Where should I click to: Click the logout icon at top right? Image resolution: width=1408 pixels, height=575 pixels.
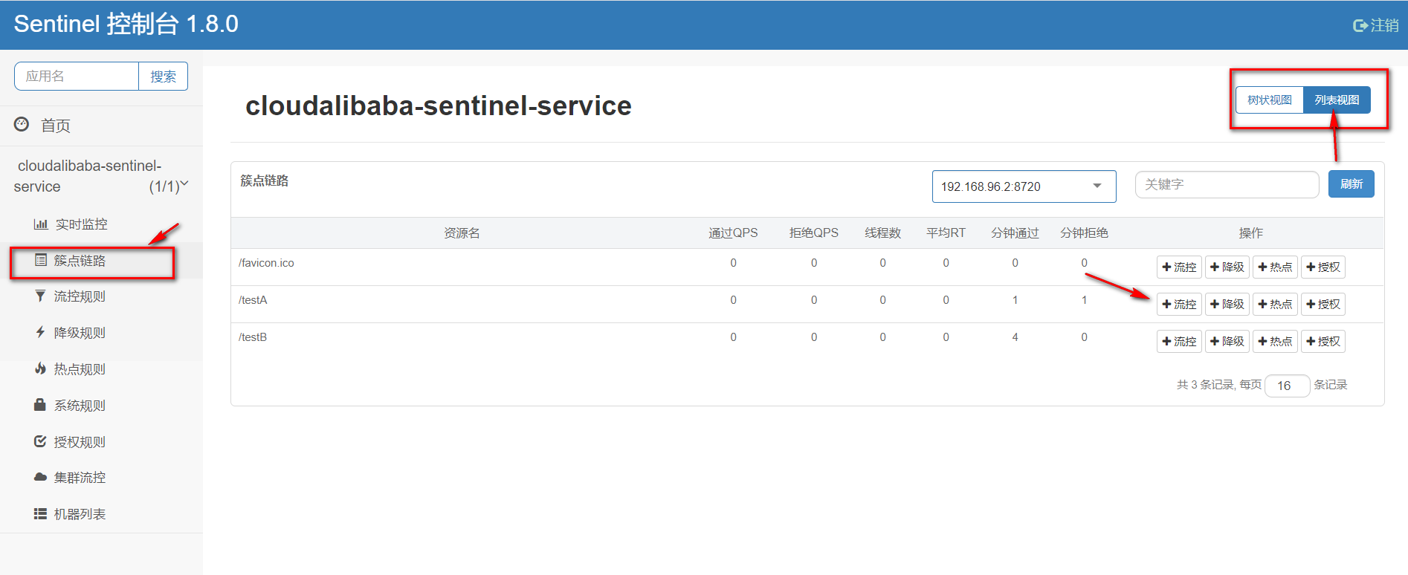[1360, 26]
